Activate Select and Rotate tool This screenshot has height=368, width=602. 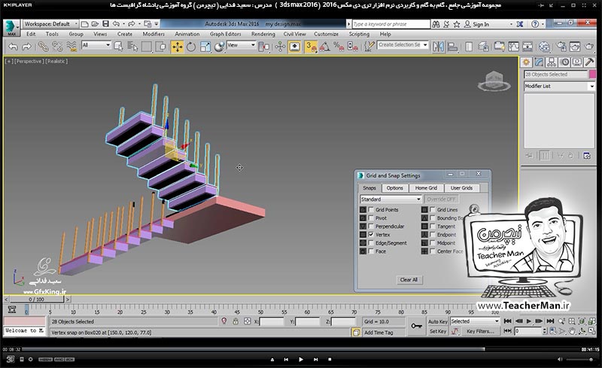click(x=191, y=47)
